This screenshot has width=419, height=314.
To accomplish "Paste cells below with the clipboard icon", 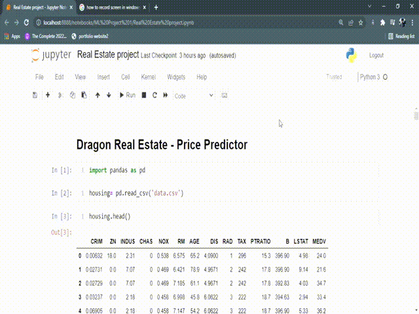I will coord(84,96).
